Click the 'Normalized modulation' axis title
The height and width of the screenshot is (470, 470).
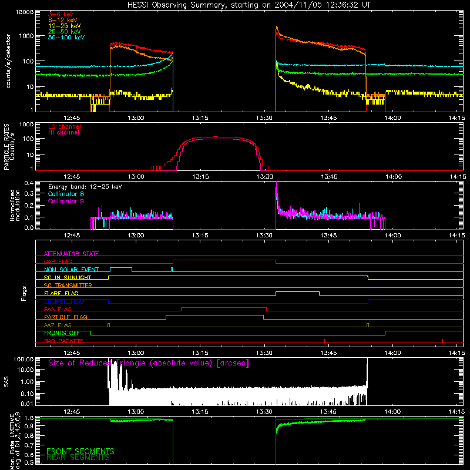coord(15,205)
